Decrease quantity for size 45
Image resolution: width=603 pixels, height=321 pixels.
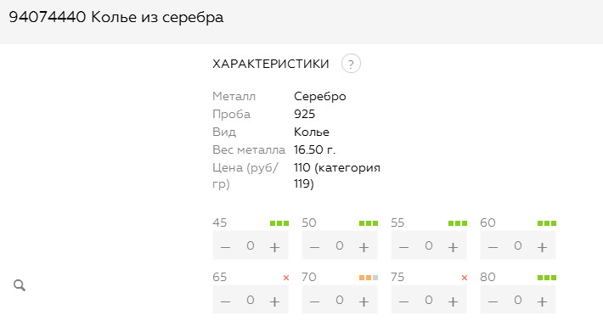click(225, 247)
